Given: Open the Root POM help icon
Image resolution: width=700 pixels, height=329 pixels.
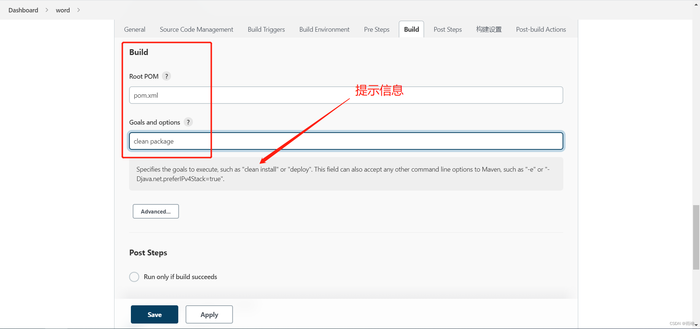Looking at the screenshot, I should 167,76.
